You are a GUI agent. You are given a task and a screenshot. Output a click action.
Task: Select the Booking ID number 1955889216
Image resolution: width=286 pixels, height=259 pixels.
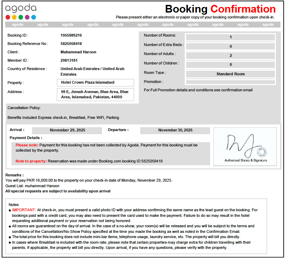click(71, 35)
